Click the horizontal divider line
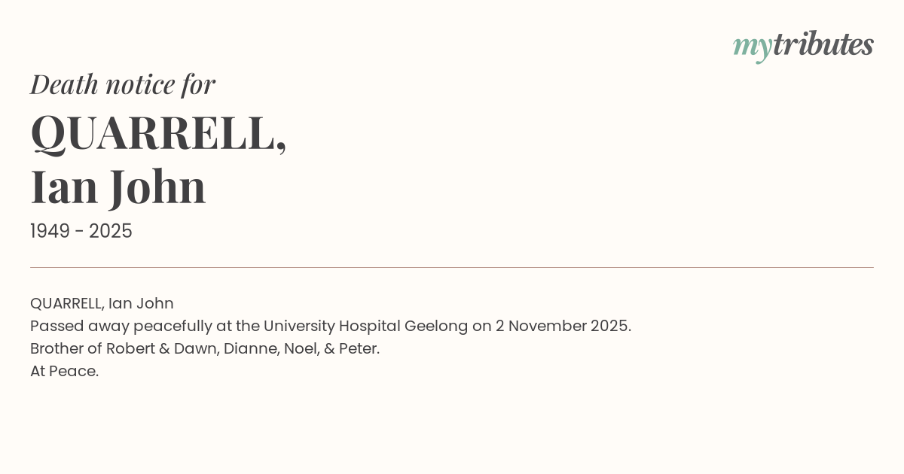Screen dimensions: 904x474 [452, 267]
